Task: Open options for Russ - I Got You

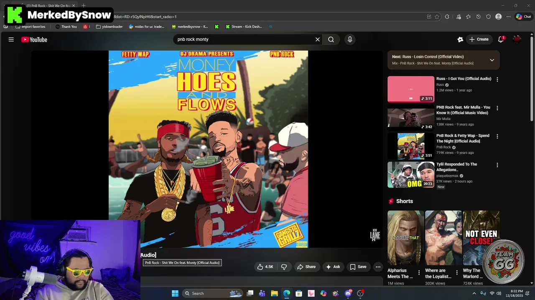Action: 497,79
